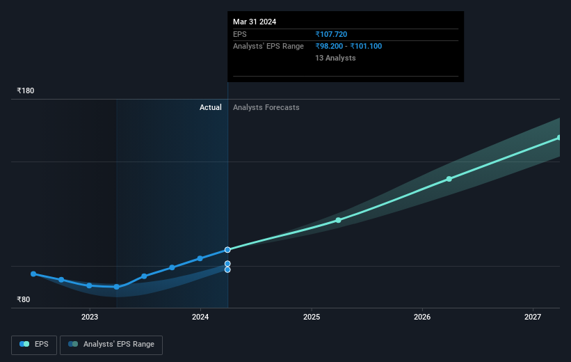Toggle the EPS legend button
Image resolution: width=571 pixels, height=362 pixels.
tap(34, 345)
